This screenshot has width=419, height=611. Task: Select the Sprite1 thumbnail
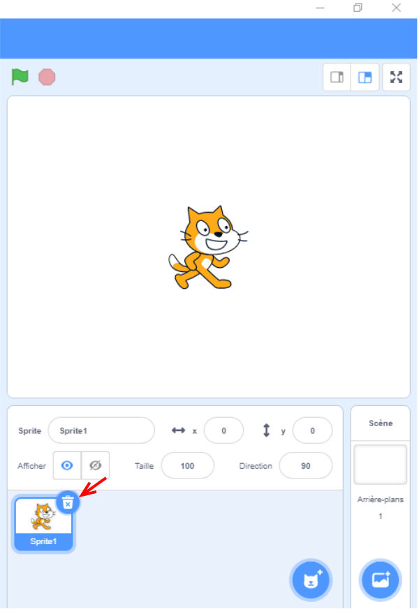(43, 523)
